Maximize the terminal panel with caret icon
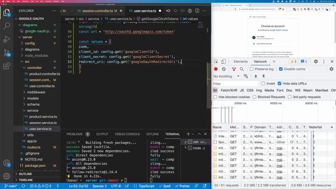Image resolution: width=336 pixels, height=189 pixels. (199, 134)
